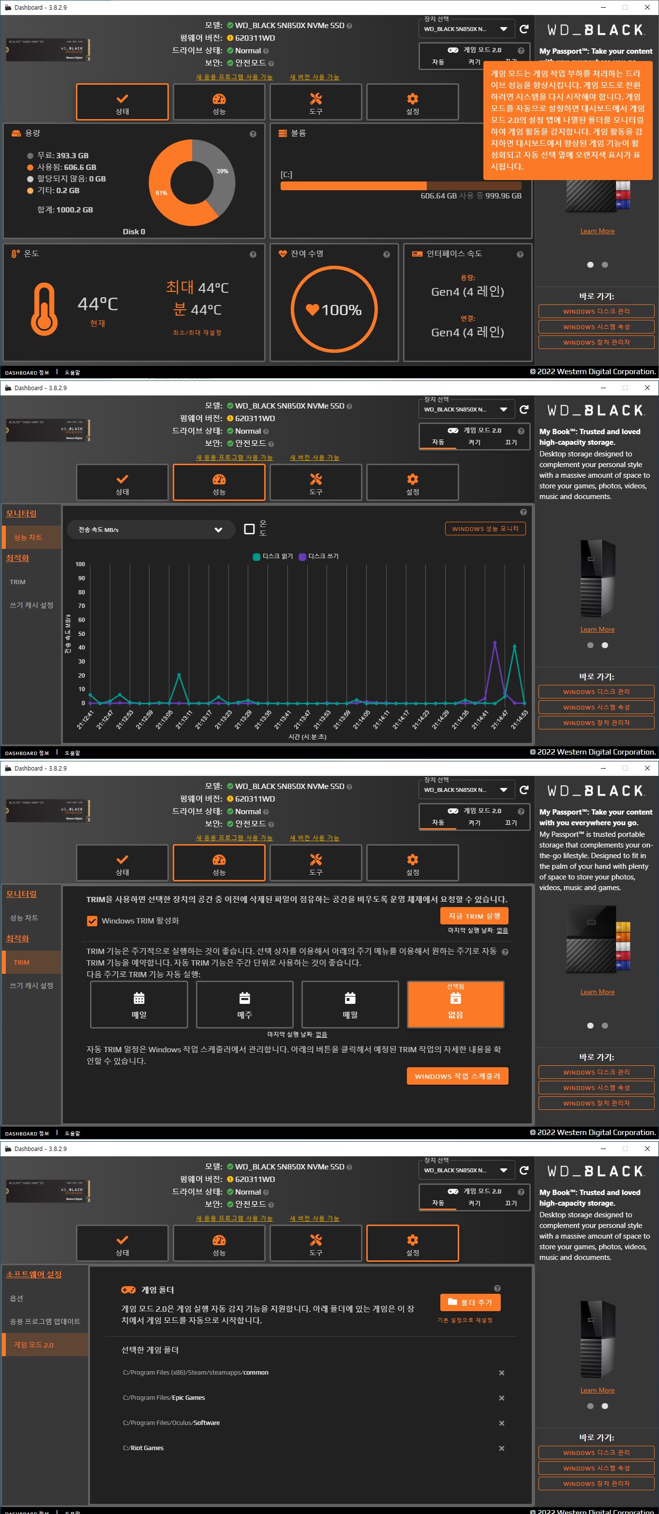Open device select dropdown in TRIM window
The image size is (659, 1514).
tap(466, 789)
